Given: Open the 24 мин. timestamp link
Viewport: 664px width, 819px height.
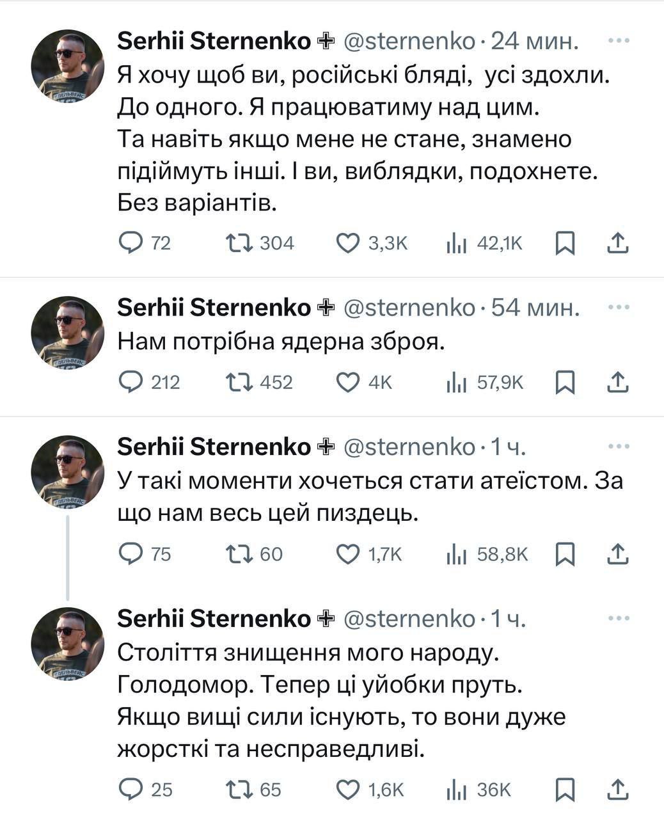Looking at the screenshot, I should (535, 41).
